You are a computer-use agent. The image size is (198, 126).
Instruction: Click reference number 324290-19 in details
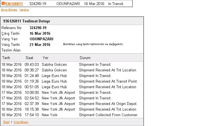(38, 28)
